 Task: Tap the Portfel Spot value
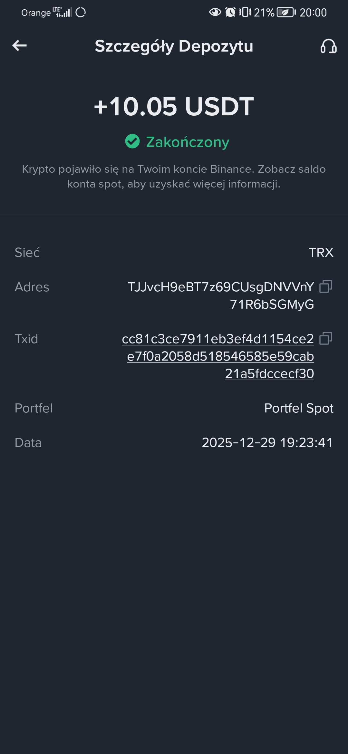(x=299, y=408)
